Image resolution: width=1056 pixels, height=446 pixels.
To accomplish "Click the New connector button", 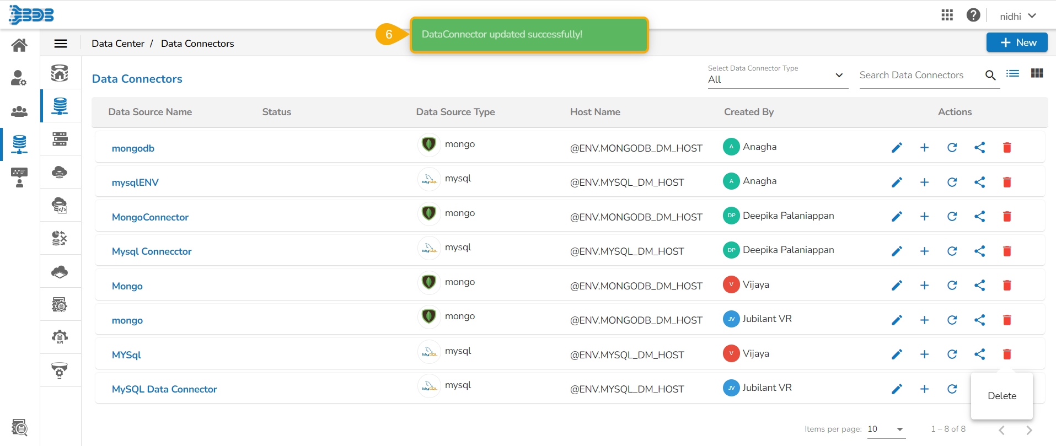I will pyautogui.click(x=1017, y=42).
